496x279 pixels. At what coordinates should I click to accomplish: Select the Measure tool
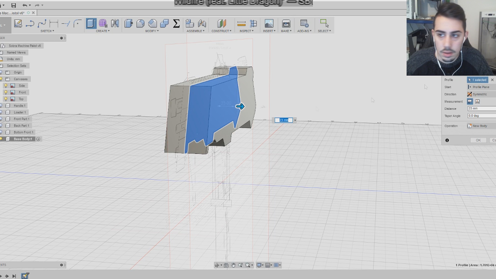[241, 24]
